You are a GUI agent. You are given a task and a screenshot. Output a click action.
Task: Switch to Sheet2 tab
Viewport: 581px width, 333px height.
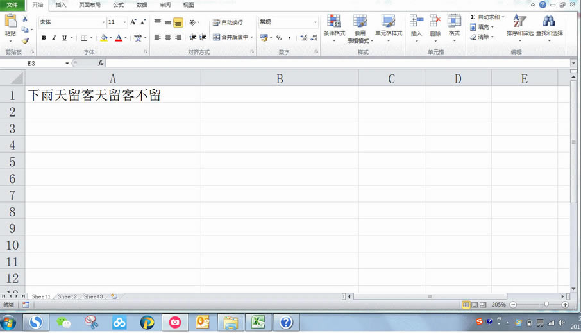pyautogui.click(x=67, y=296)
